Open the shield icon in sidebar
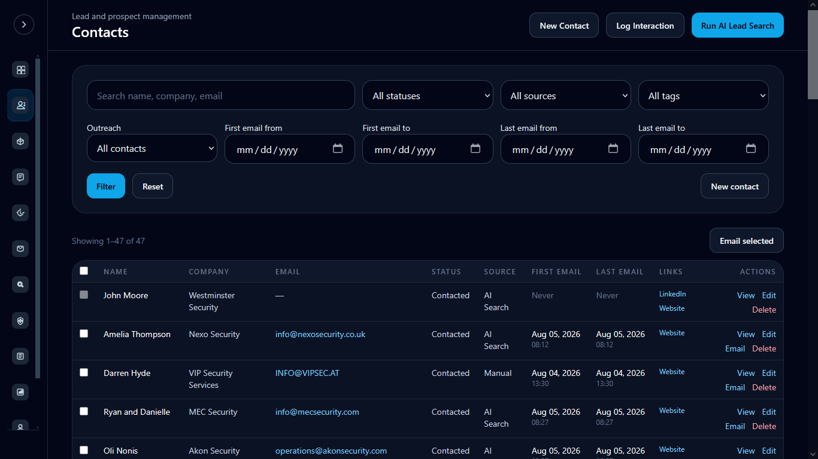818x459 pixels. pyautogui.click(x=21, y=321)
